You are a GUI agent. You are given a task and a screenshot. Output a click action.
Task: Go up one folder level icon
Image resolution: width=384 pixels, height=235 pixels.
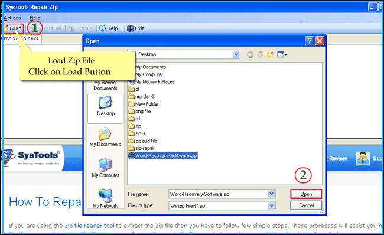point(260,54)
